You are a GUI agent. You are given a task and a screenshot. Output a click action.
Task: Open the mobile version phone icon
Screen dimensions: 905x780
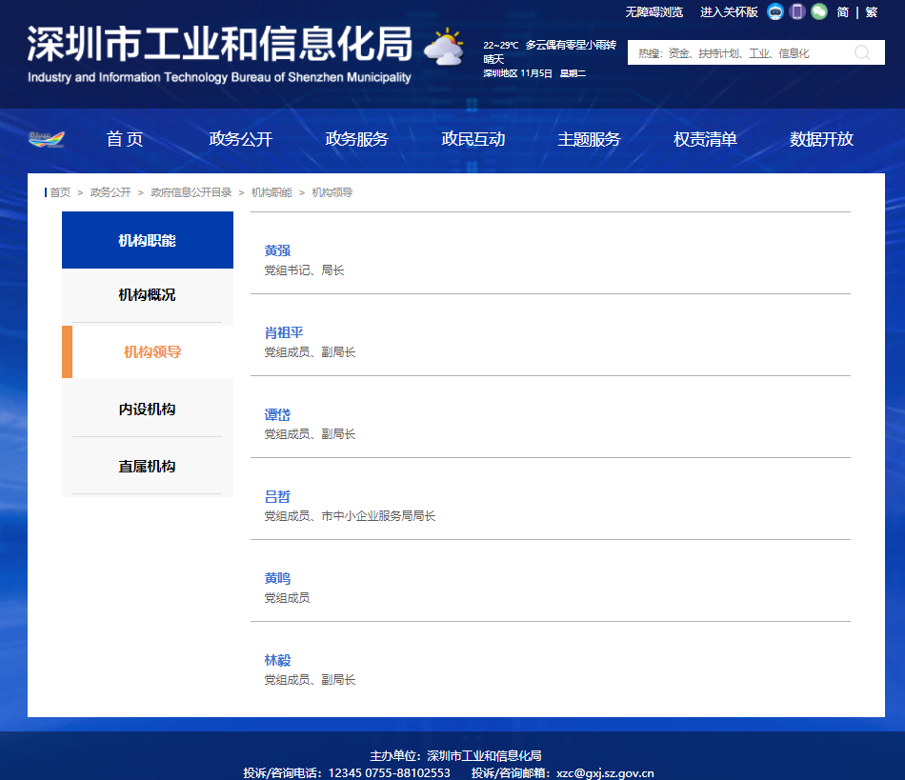[797, 12]
